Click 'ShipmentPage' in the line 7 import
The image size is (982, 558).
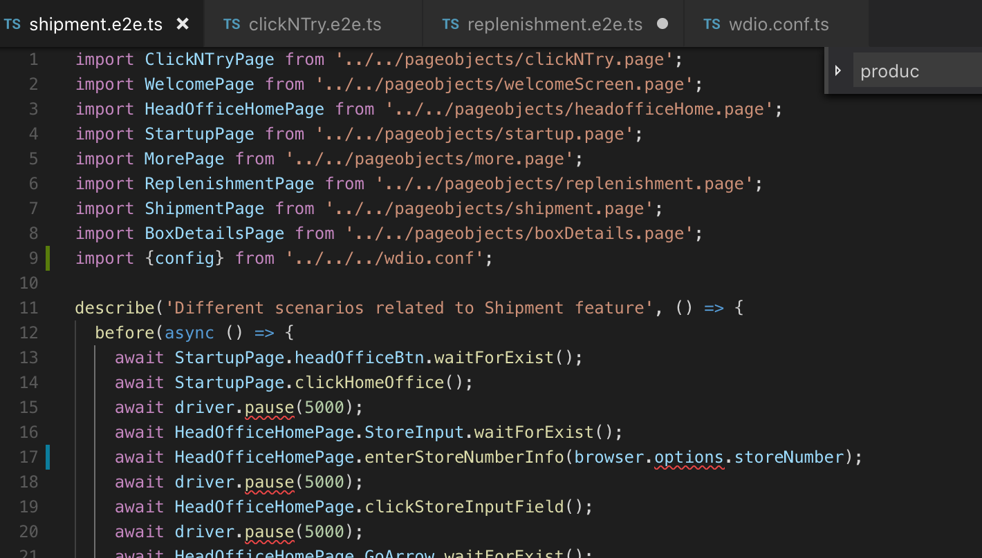[205, 209]
